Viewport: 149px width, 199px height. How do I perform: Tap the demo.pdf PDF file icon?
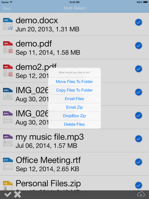pyautogui.click(x=8, y=47)
